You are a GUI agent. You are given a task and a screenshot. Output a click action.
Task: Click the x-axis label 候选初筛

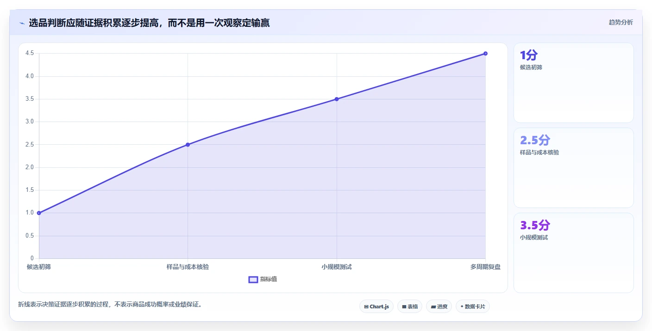(x=39, y=267)
